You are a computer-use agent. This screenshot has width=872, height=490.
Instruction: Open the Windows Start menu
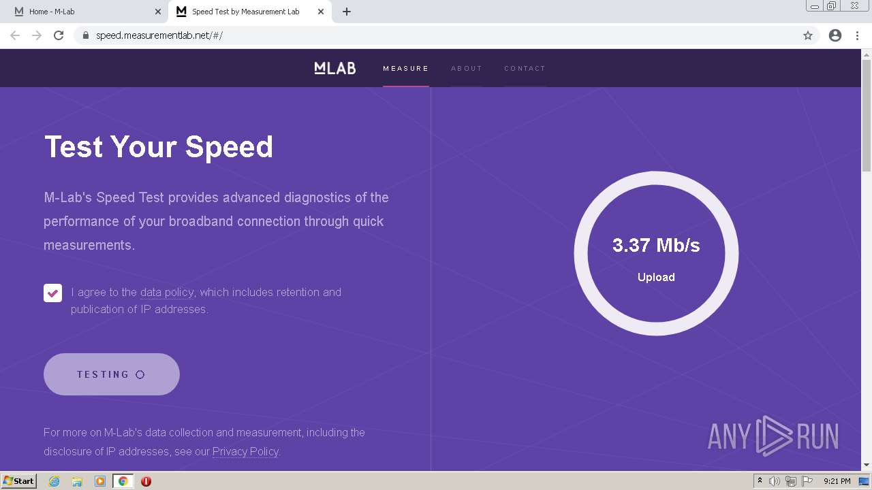tap(19, 481)
